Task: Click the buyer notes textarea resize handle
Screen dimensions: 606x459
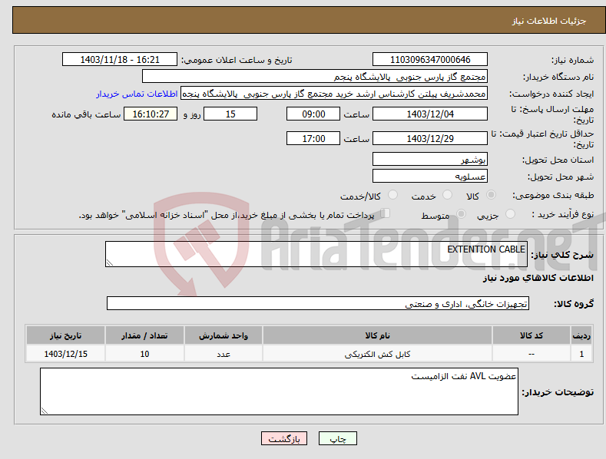Action: click(45, 411)
